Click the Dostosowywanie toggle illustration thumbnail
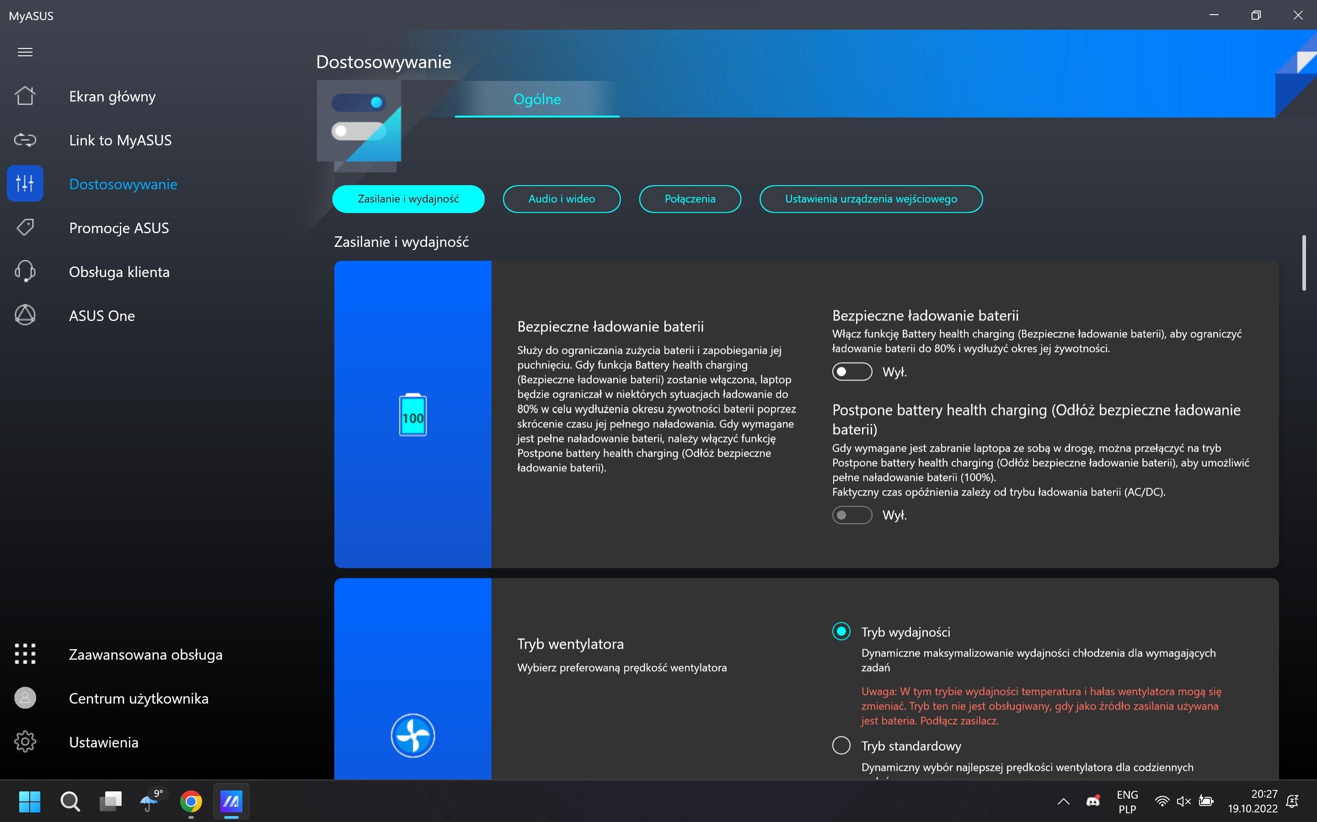1317x822 pixels. tap(359, 126)
